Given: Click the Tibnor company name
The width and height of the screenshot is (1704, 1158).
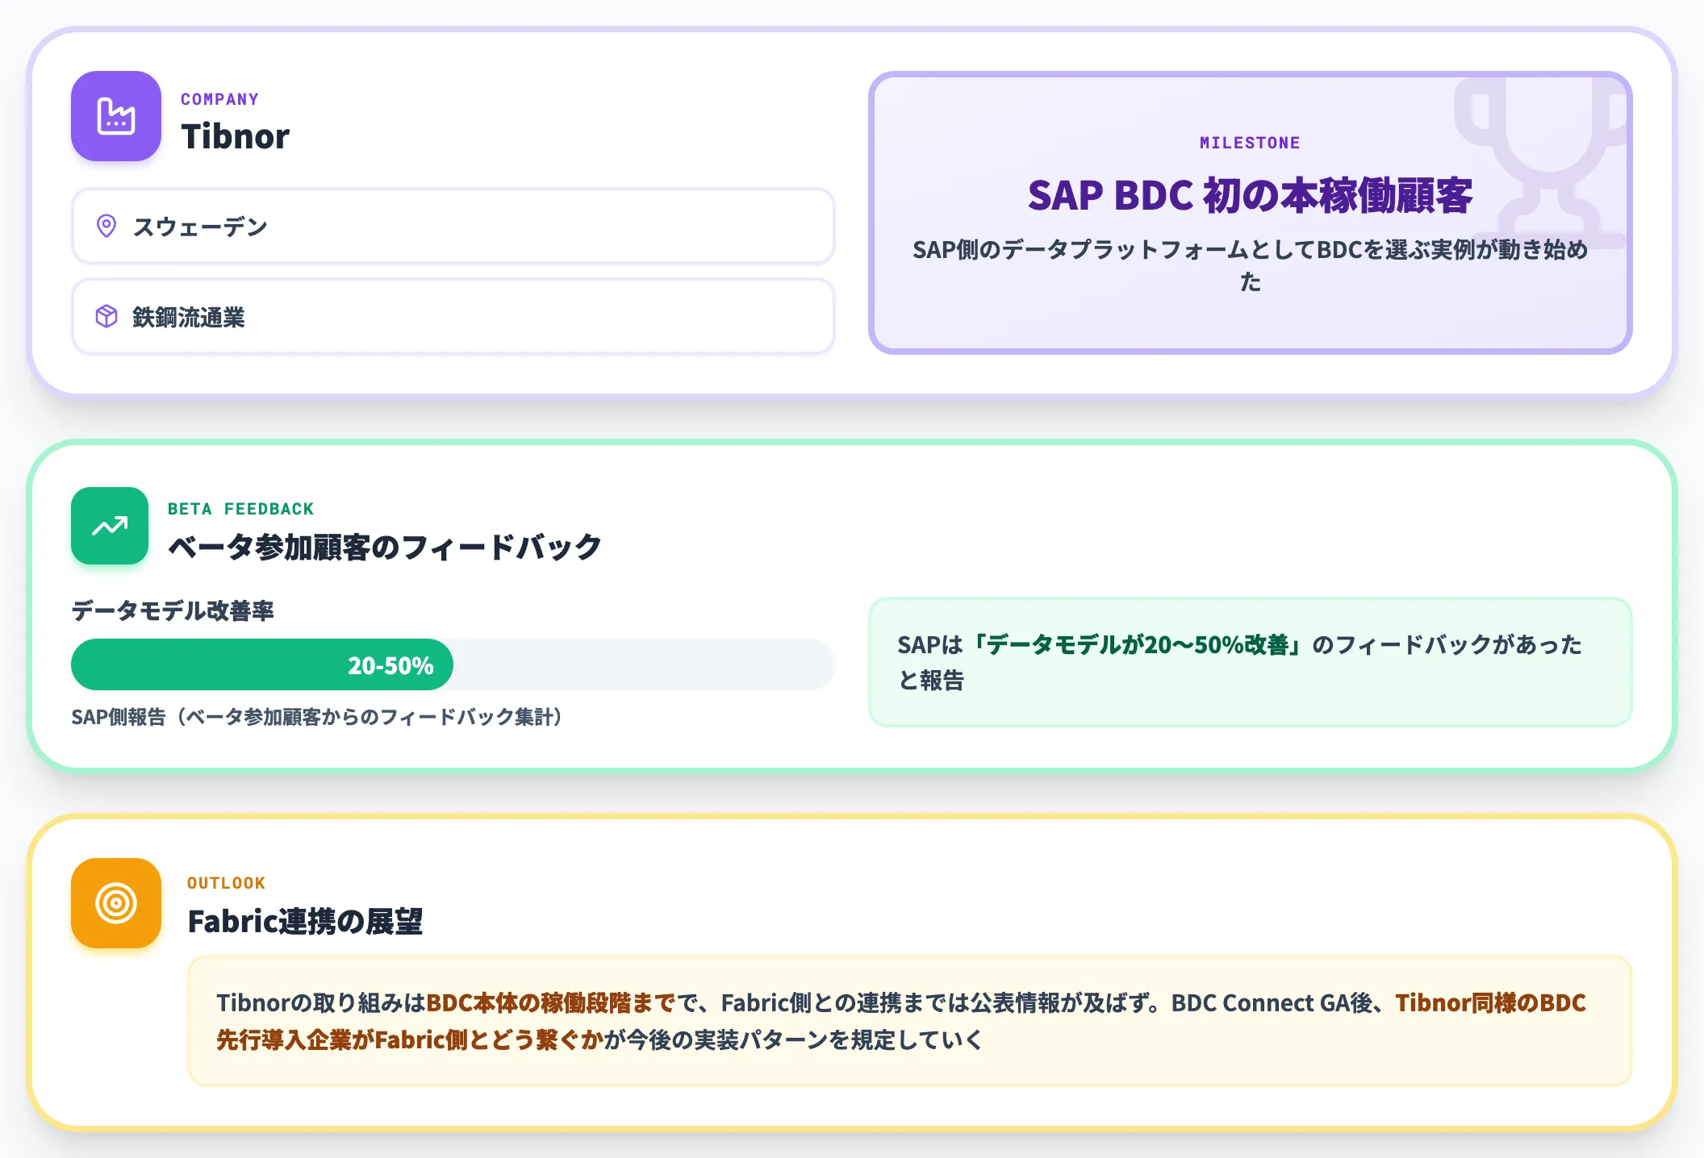Looking at the screenshot, I should [235, 136].
